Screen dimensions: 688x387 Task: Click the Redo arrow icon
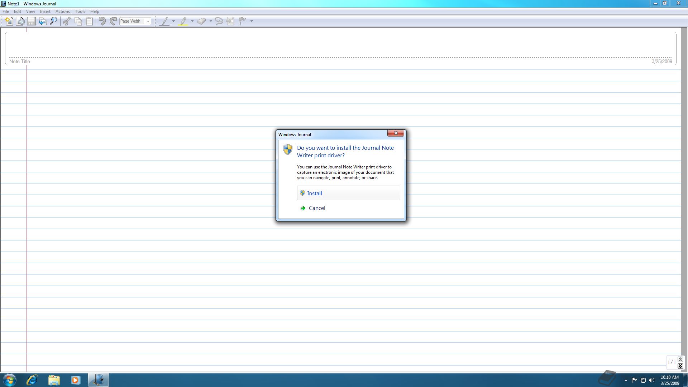113,21
